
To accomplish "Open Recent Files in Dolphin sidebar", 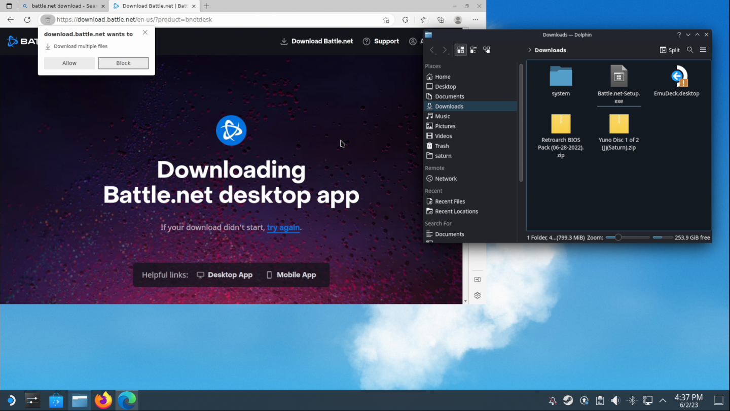I will point(470,201).
